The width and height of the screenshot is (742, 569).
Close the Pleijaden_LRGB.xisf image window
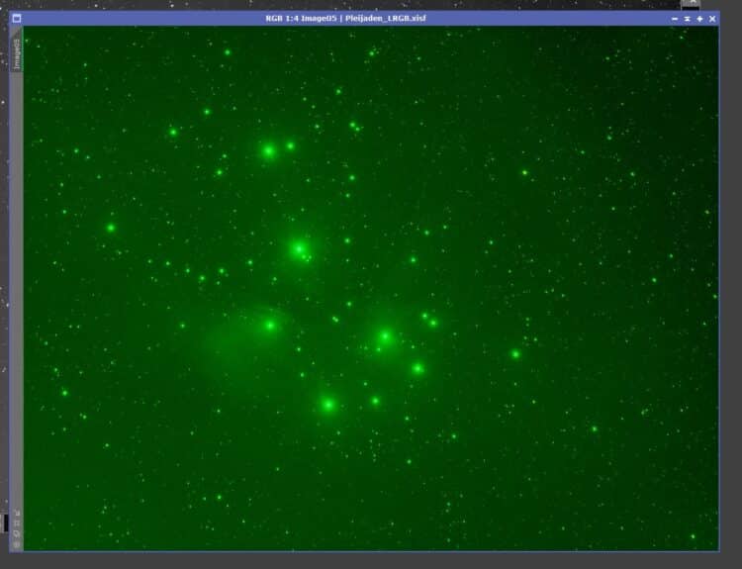(x=712, y=19)
